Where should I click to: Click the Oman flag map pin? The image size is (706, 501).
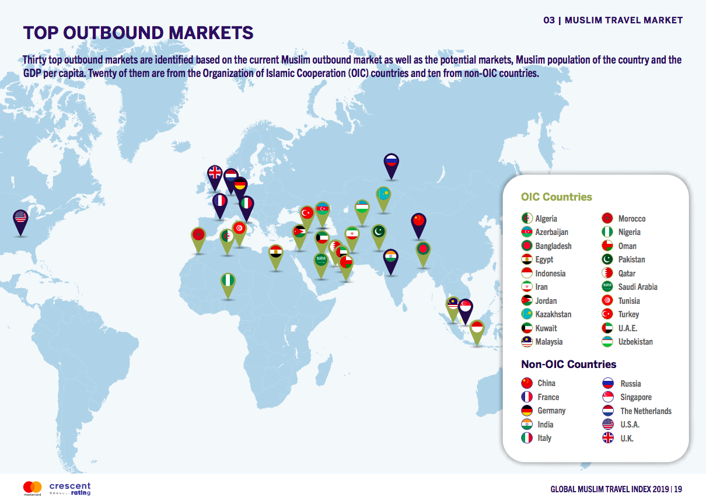point(347,268)
